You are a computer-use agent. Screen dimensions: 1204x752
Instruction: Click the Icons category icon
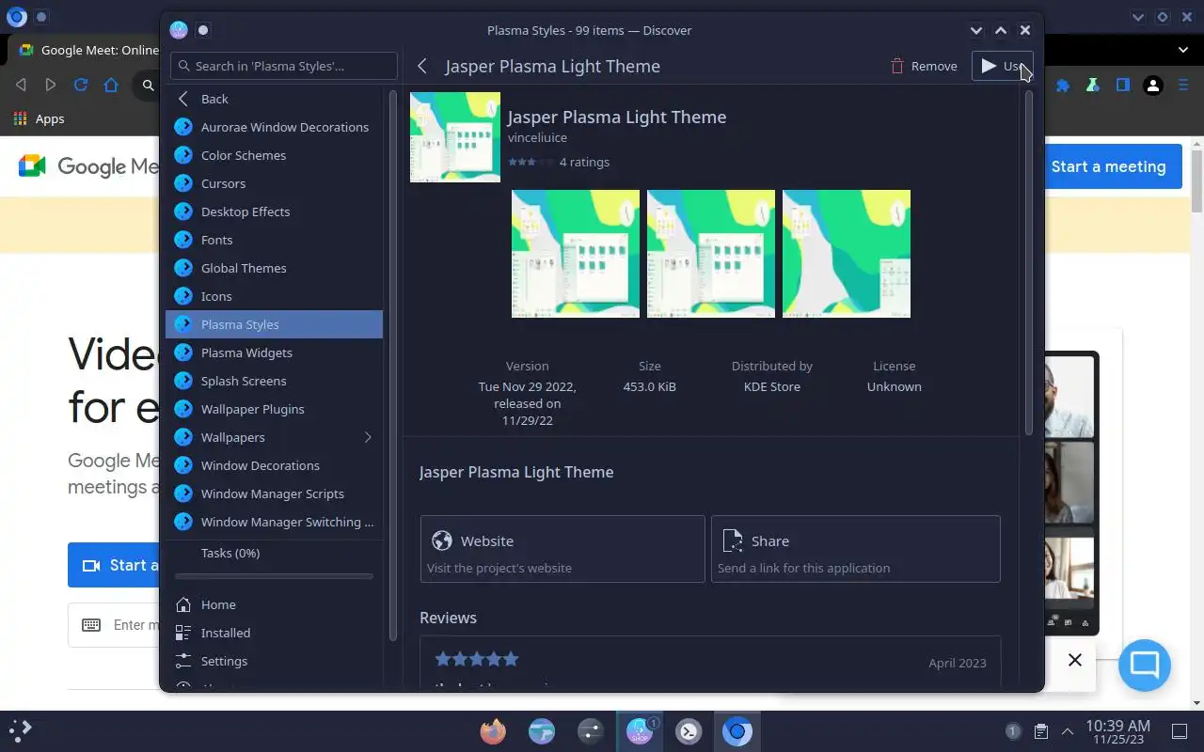(x=183, y=296)
